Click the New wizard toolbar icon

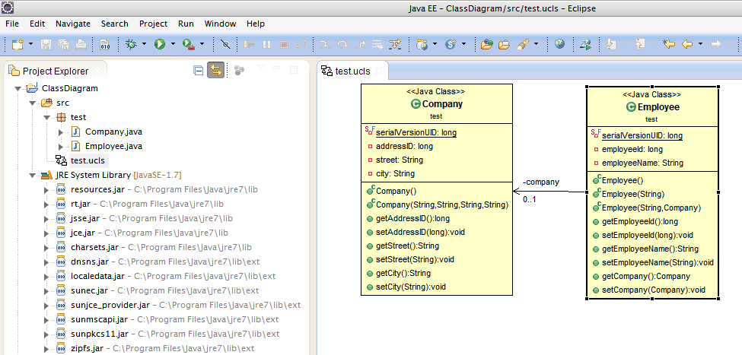tap(18, 44)
